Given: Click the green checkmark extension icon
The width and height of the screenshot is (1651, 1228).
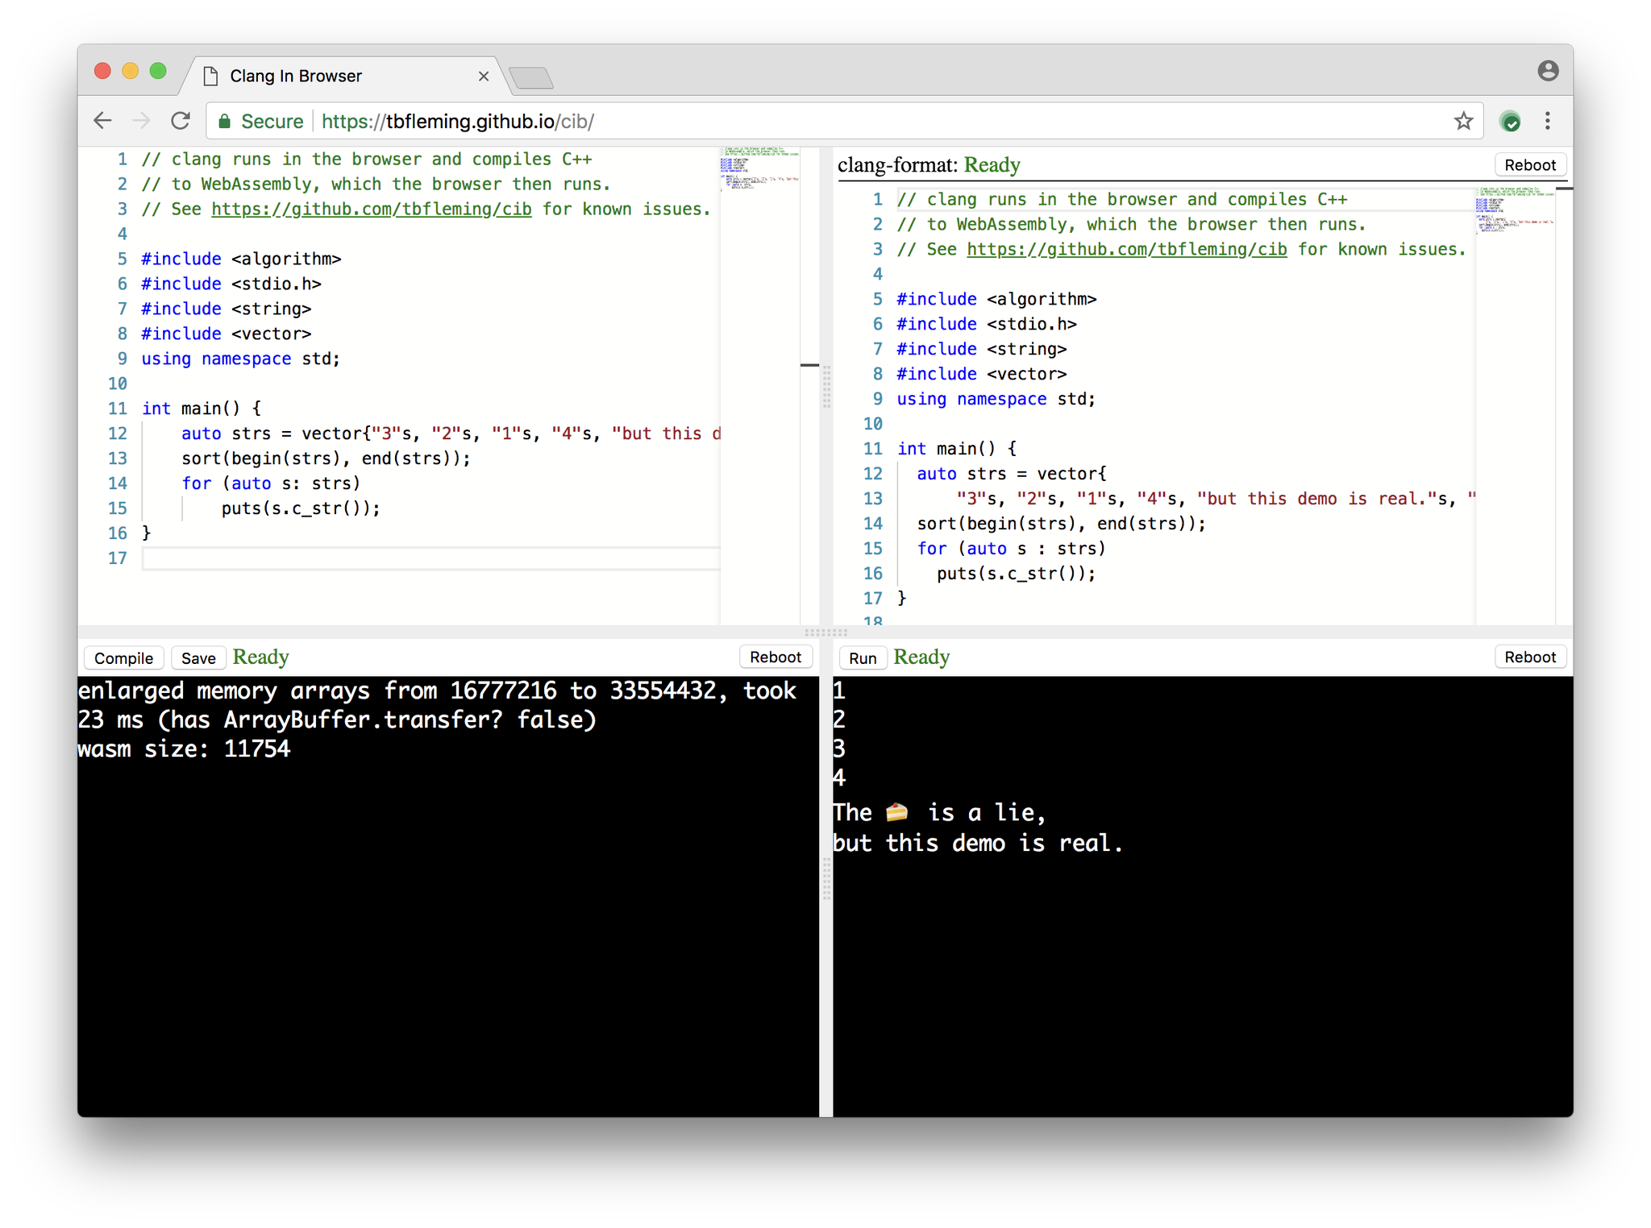Looking at the screenshot, I should point(1510,122).
